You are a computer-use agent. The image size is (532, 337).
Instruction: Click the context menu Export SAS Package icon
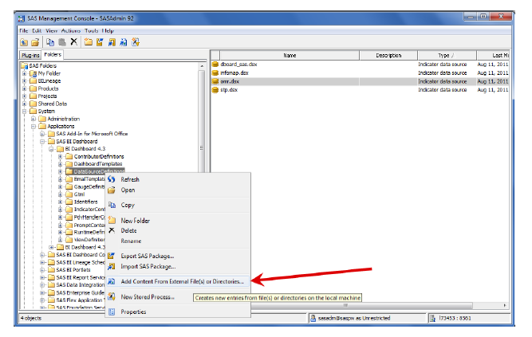(x=112, y=256)
